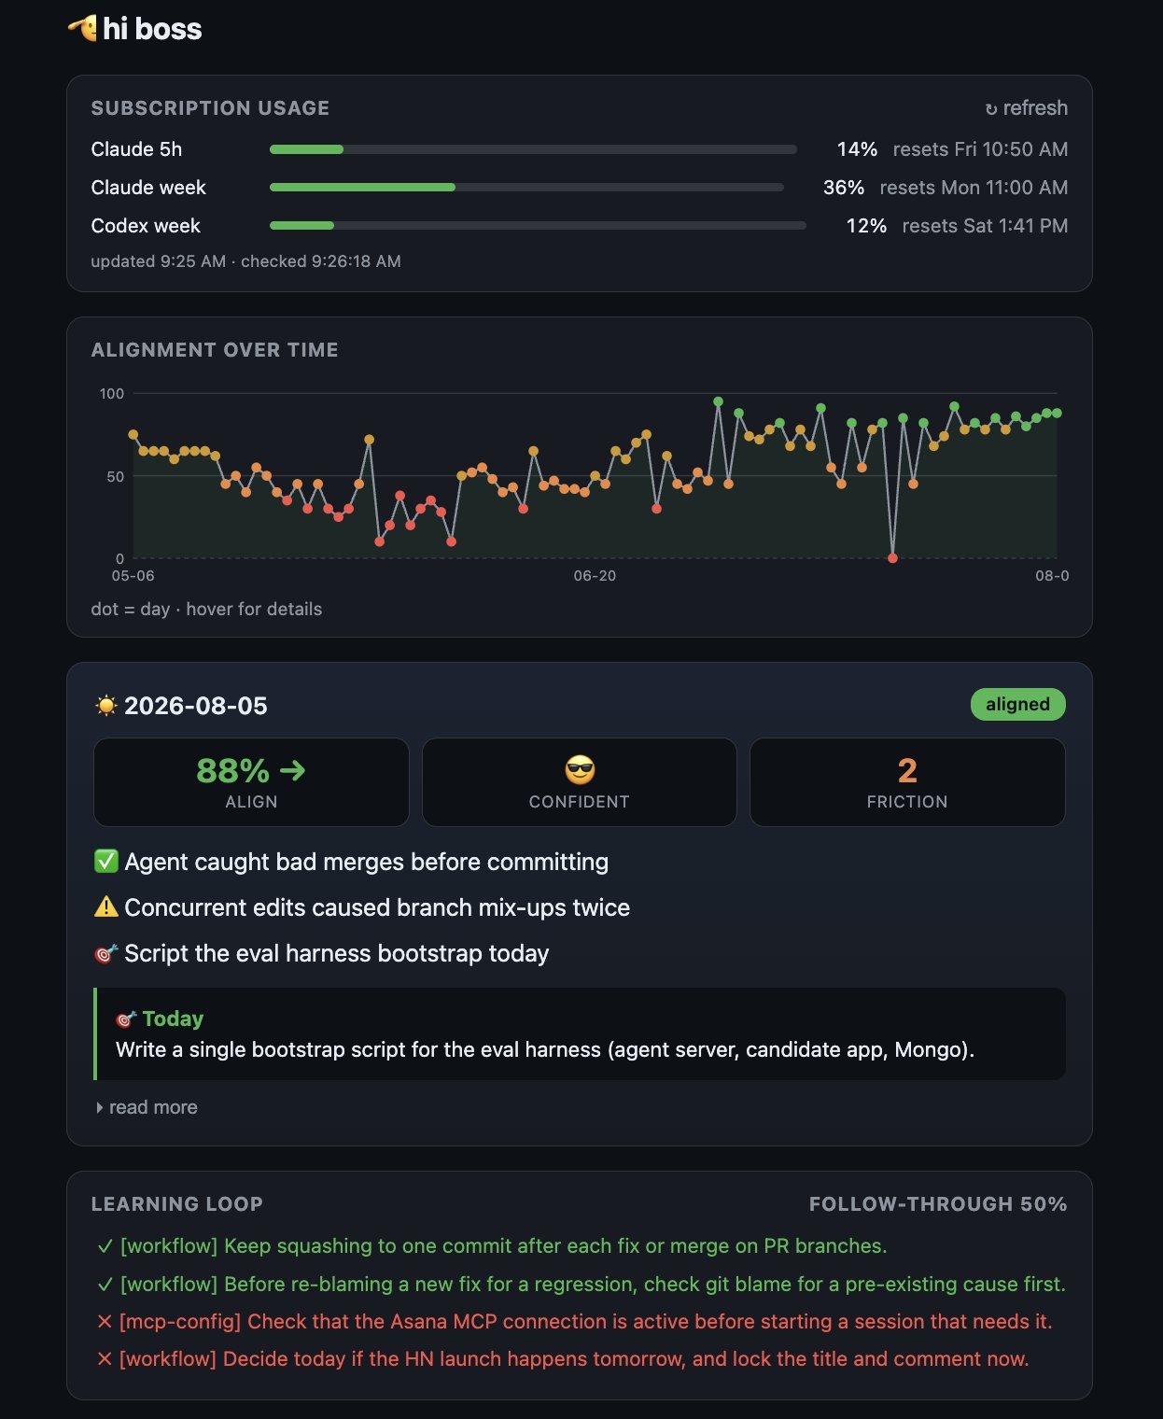Click the sun icon next to 2026-08-05
The height and width of the screenshot is (1419, 1163).
106,706
